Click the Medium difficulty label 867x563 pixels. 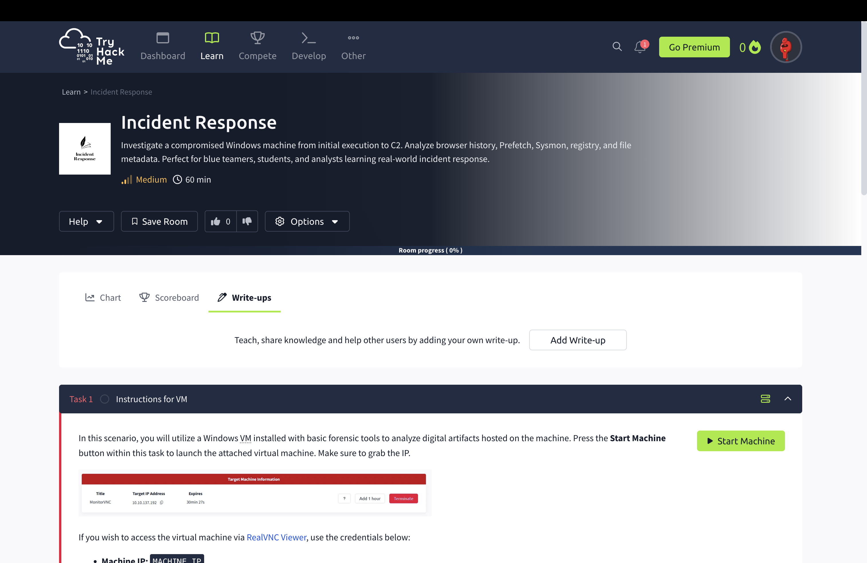151,179
